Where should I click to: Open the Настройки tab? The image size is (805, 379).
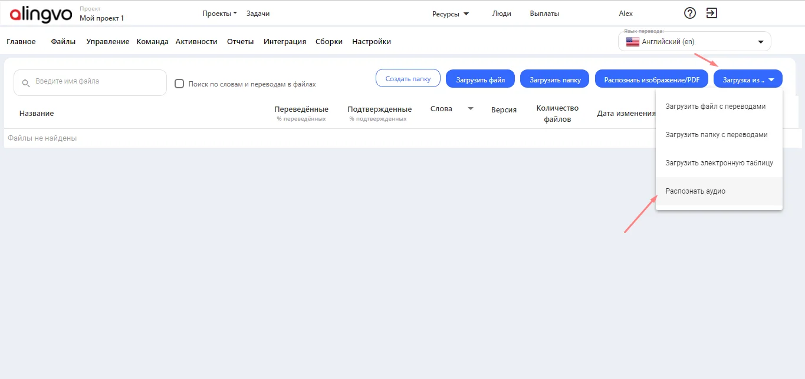[371, 42]
